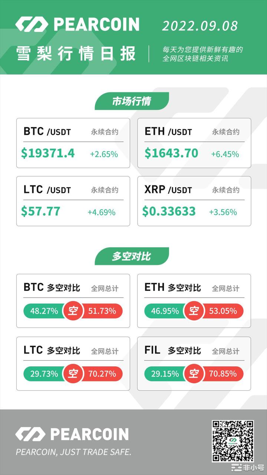Select the 市场行情 section tab
Image resolution: width=267 pixels, height=475 pixels.
[132, 101]
